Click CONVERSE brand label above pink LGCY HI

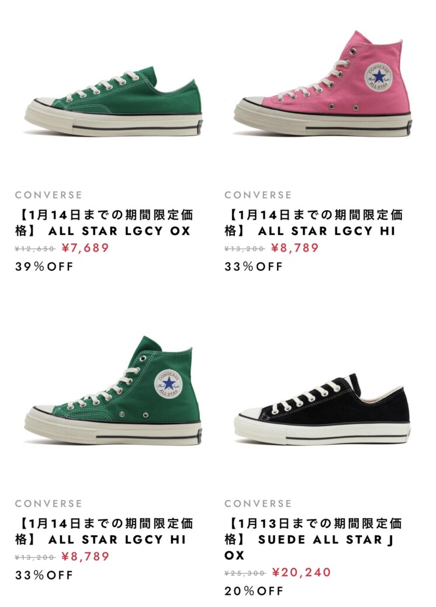(x=258, y=195)
